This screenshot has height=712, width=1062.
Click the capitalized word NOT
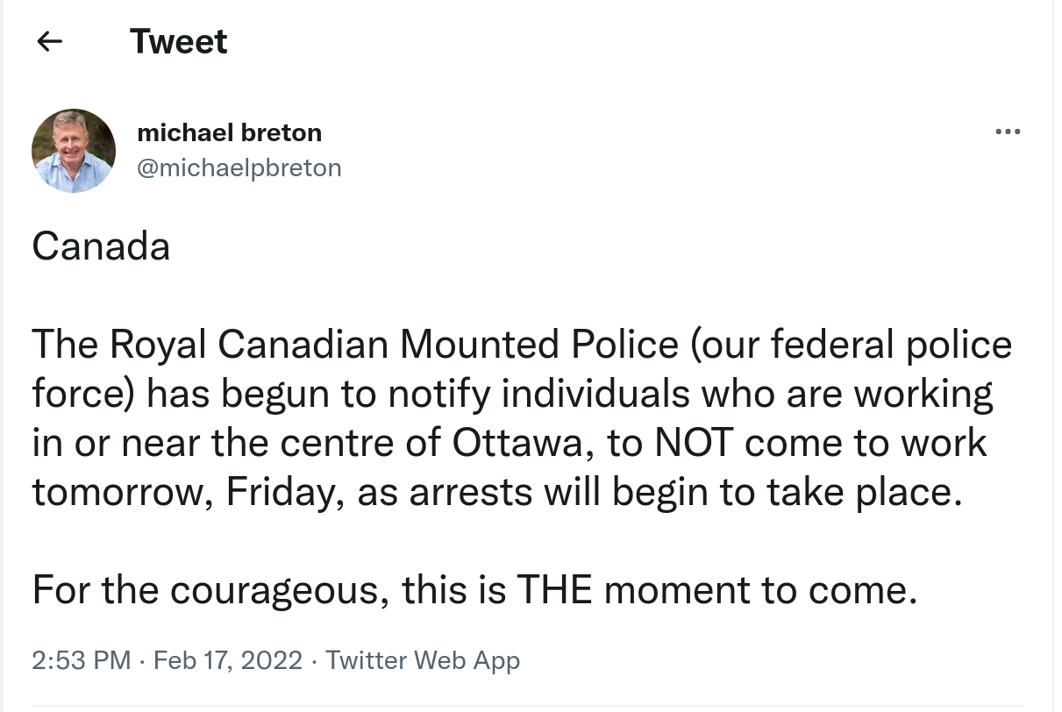click(x=692, y=443)
